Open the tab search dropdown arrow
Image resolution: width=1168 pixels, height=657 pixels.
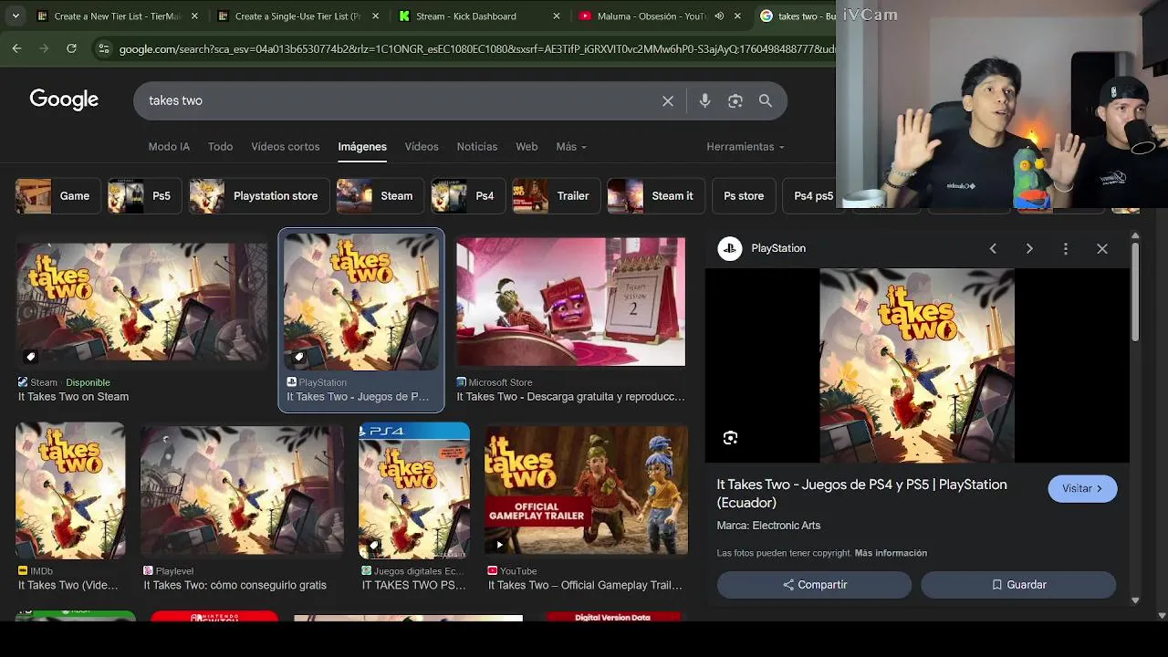(x=16, y=16)
